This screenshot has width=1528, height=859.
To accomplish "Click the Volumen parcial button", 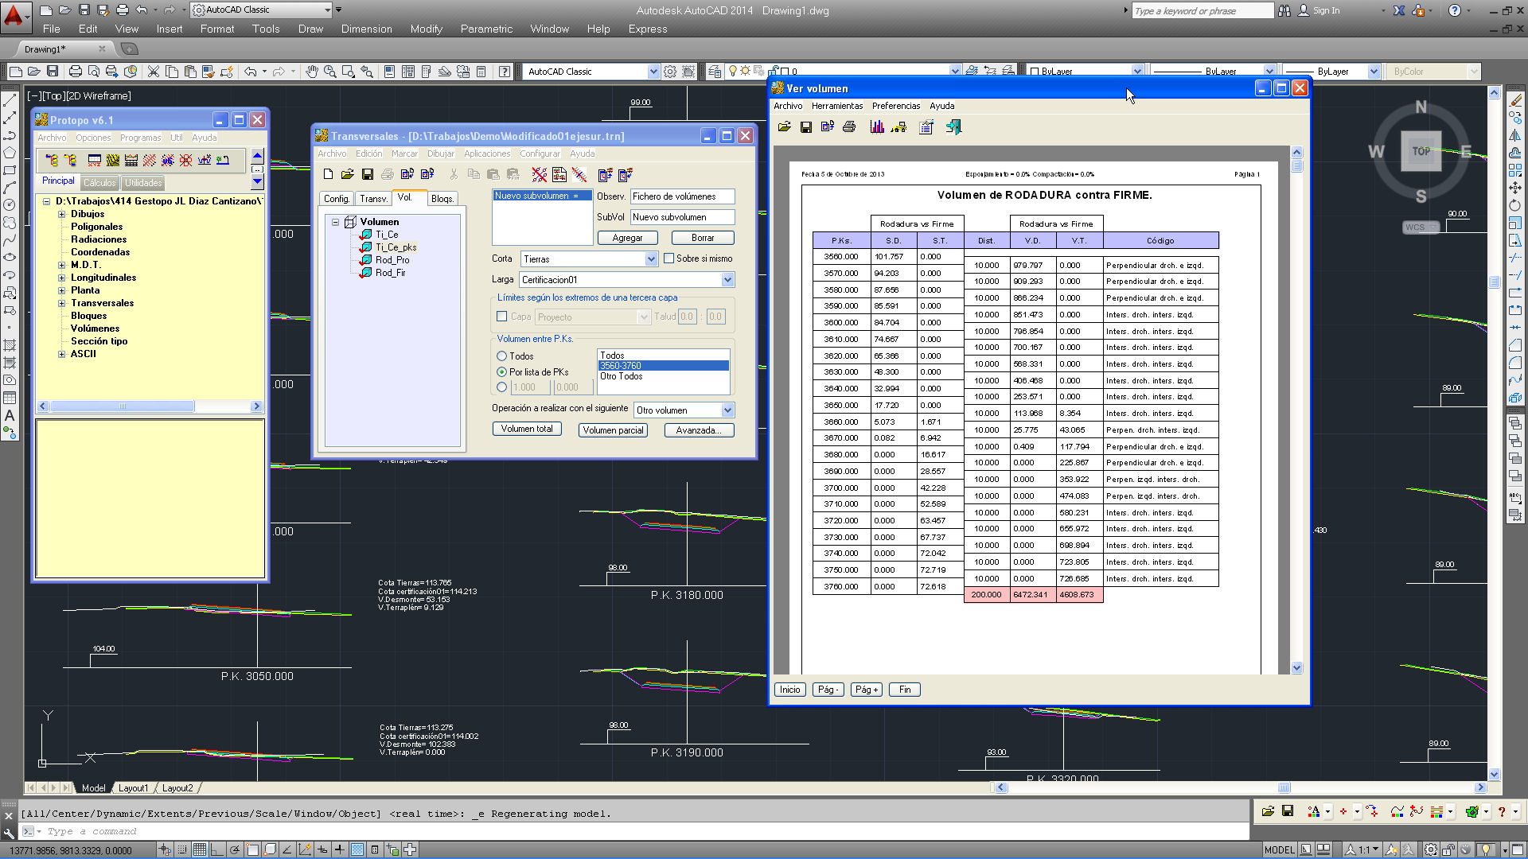I will tap(613, 430).
